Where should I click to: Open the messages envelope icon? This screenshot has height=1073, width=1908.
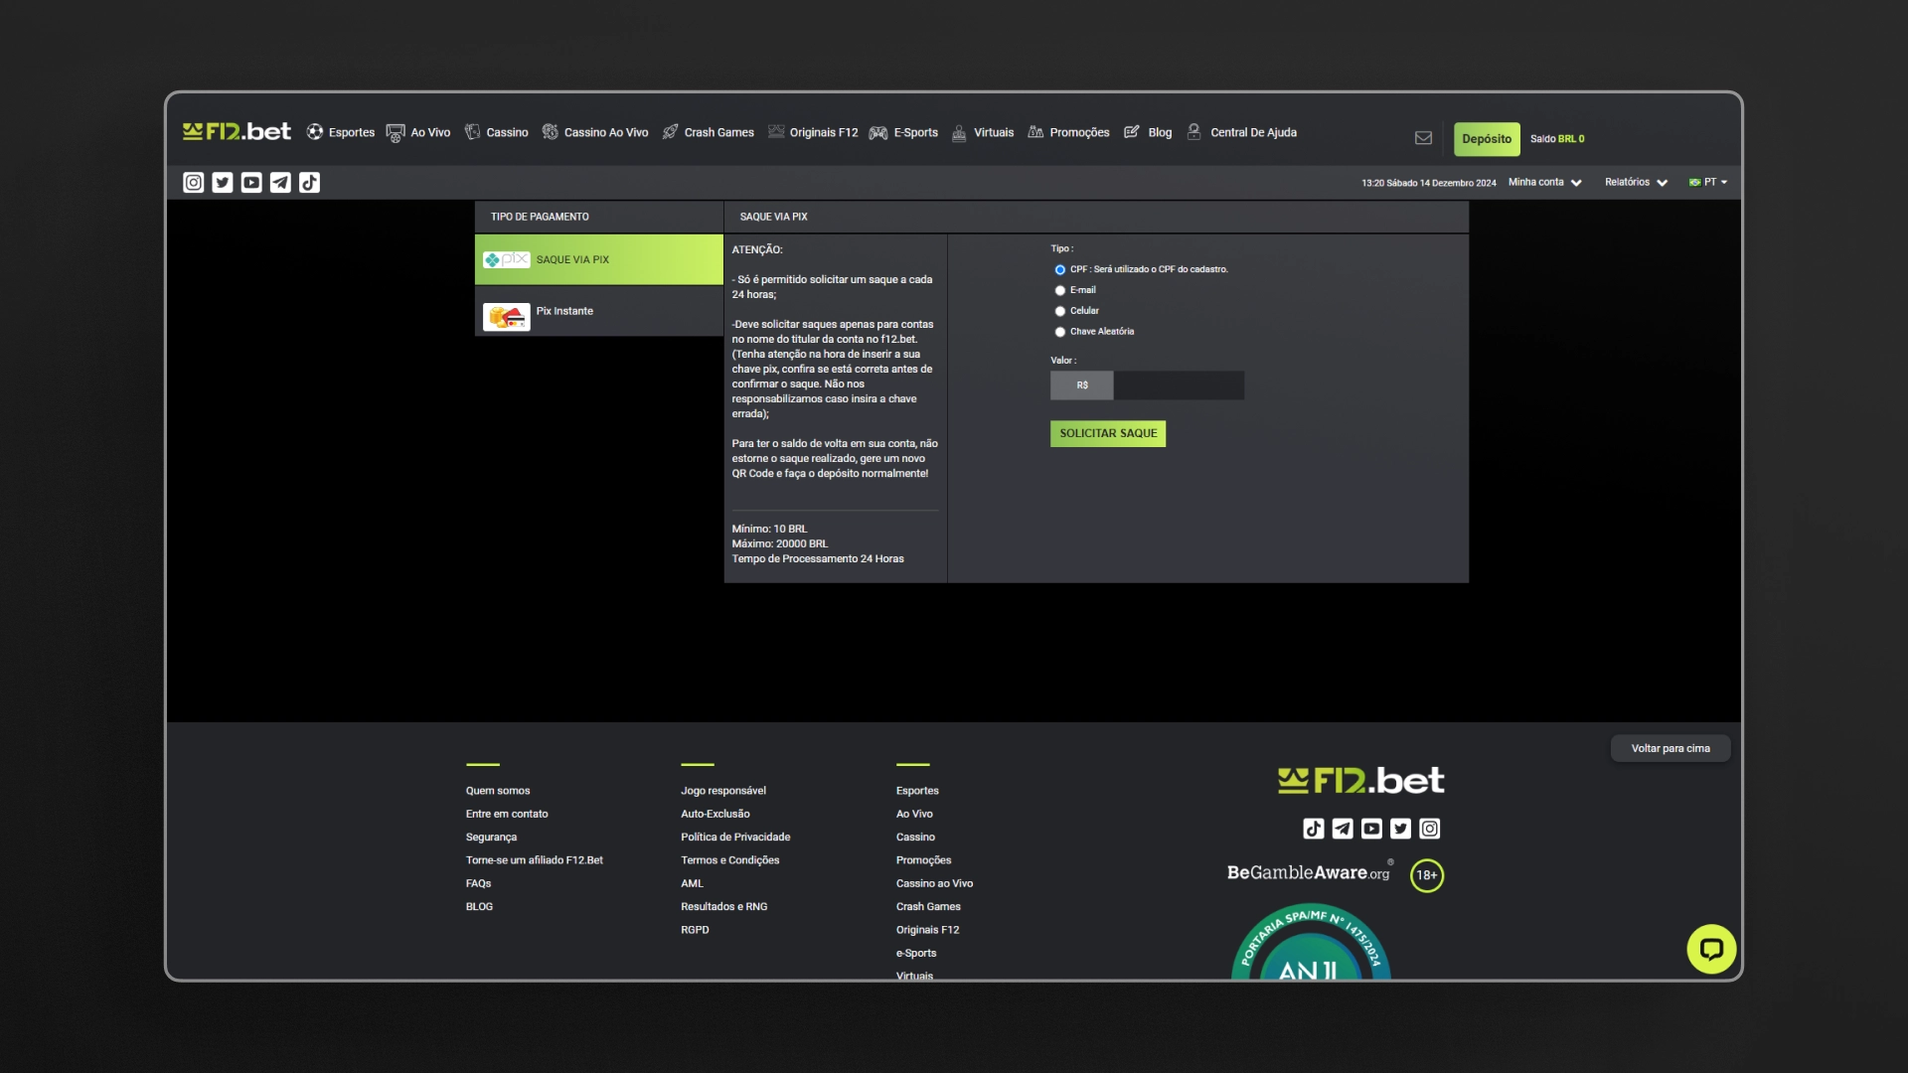coord(1423,138)
